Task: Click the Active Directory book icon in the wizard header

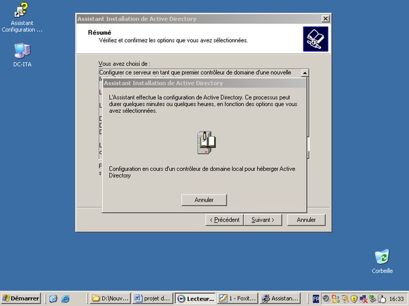Action: coord(316,39)
